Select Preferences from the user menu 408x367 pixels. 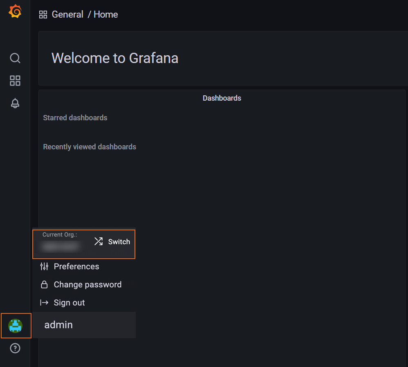[x=76, y=266]
